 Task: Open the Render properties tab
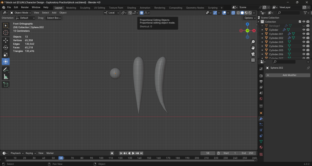(x=261, y=76)
